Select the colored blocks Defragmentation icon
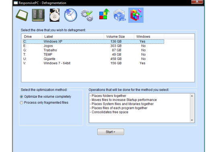 point(136,15)
